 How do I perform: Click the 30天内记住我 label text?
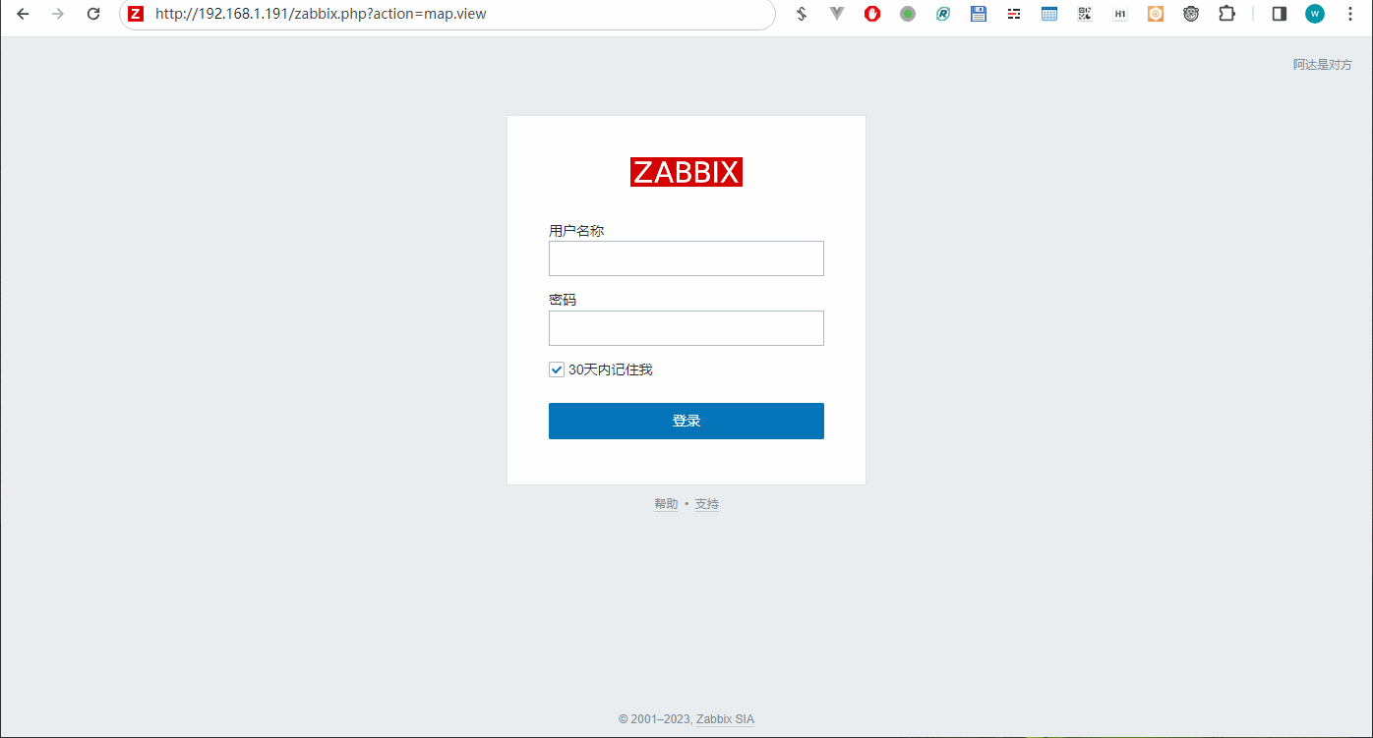coord(611,369)
